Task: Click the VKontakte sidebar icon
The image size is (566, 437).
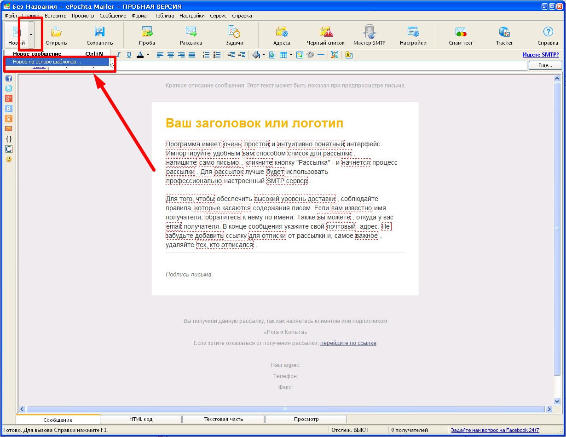Action: point(9,109)
